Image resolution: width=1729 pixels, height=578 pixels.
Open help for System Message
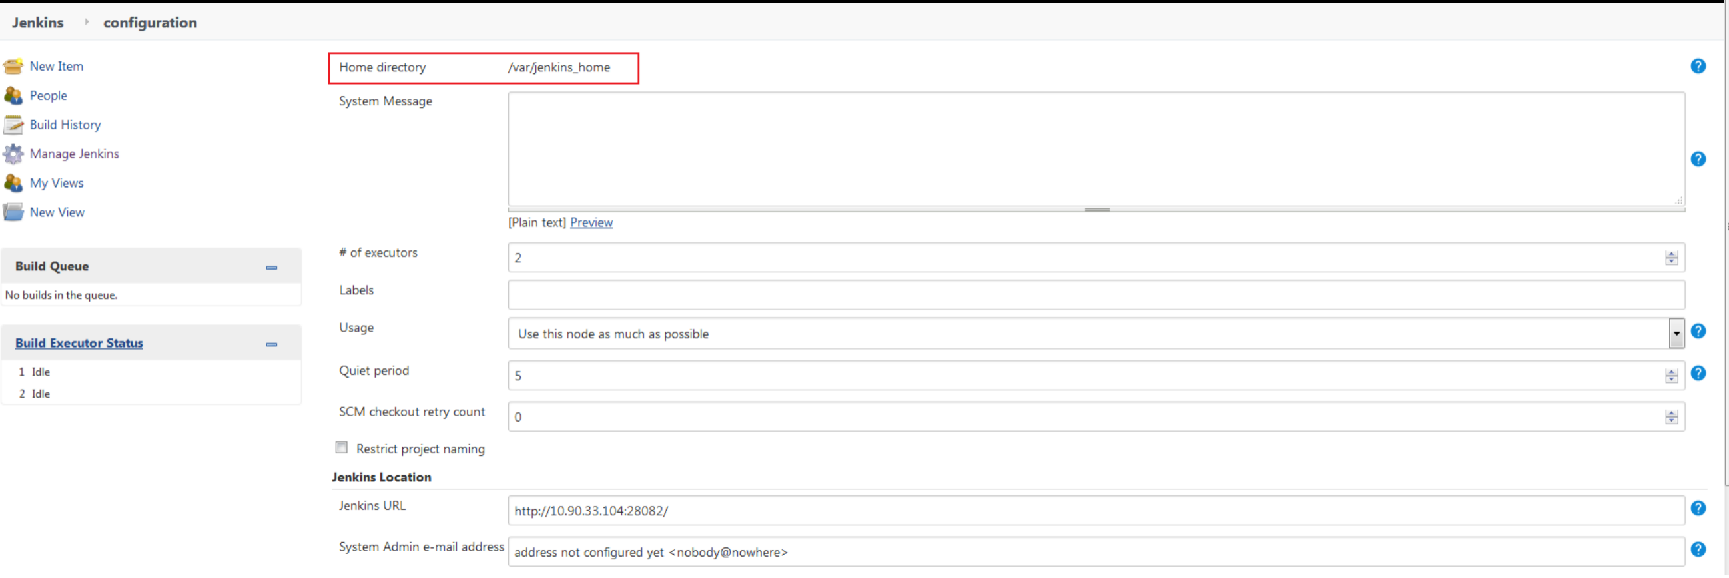click(1698, 160)
